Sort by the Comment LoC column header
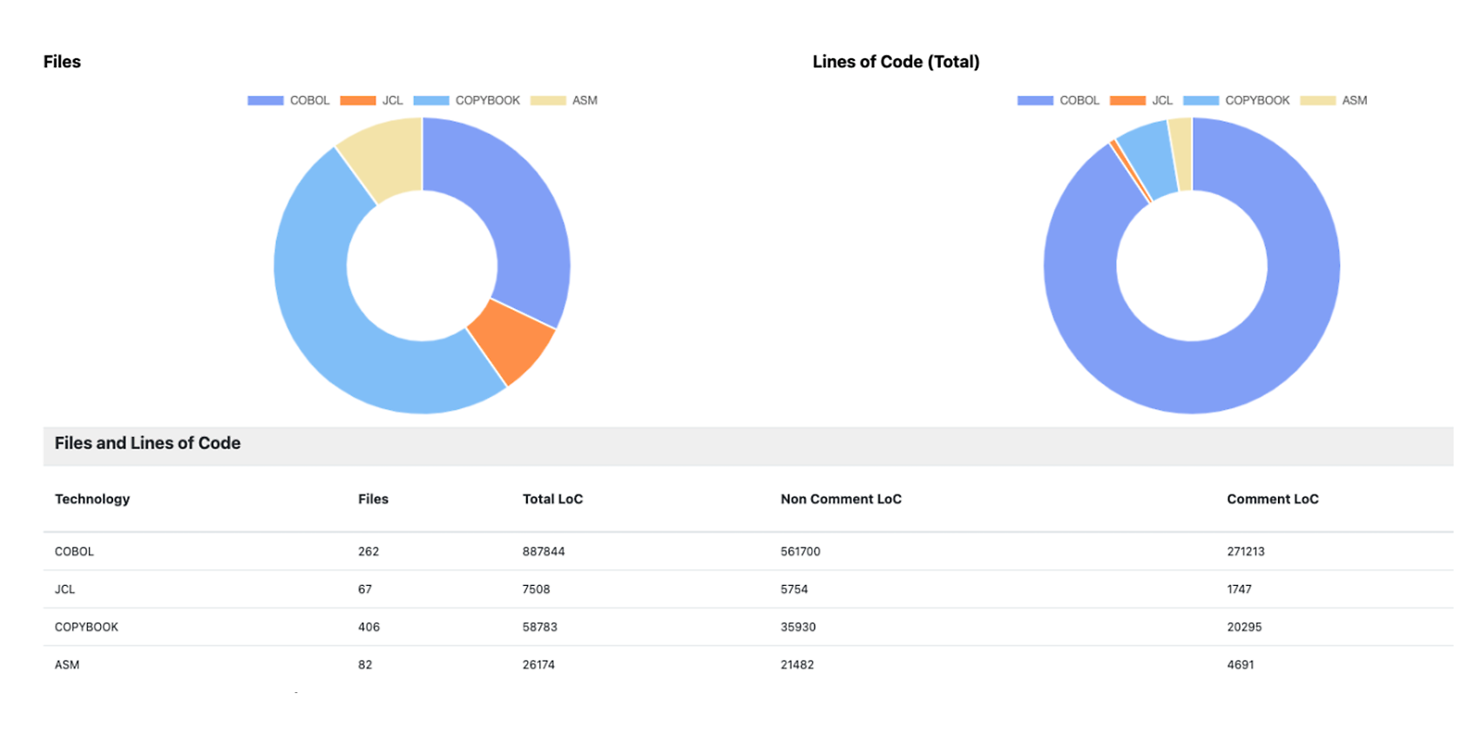1481x740 pixels. (x=1272, y=499)
